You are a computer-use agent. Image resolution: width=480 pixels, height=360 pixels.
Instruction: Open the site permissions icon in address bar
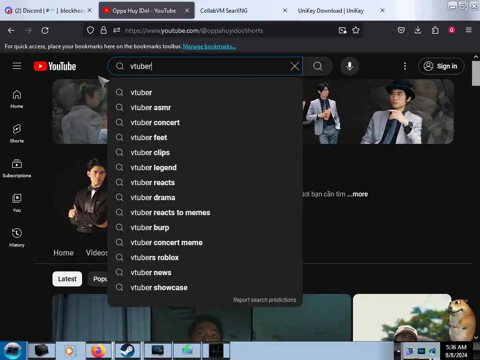[x=117, y=30]
